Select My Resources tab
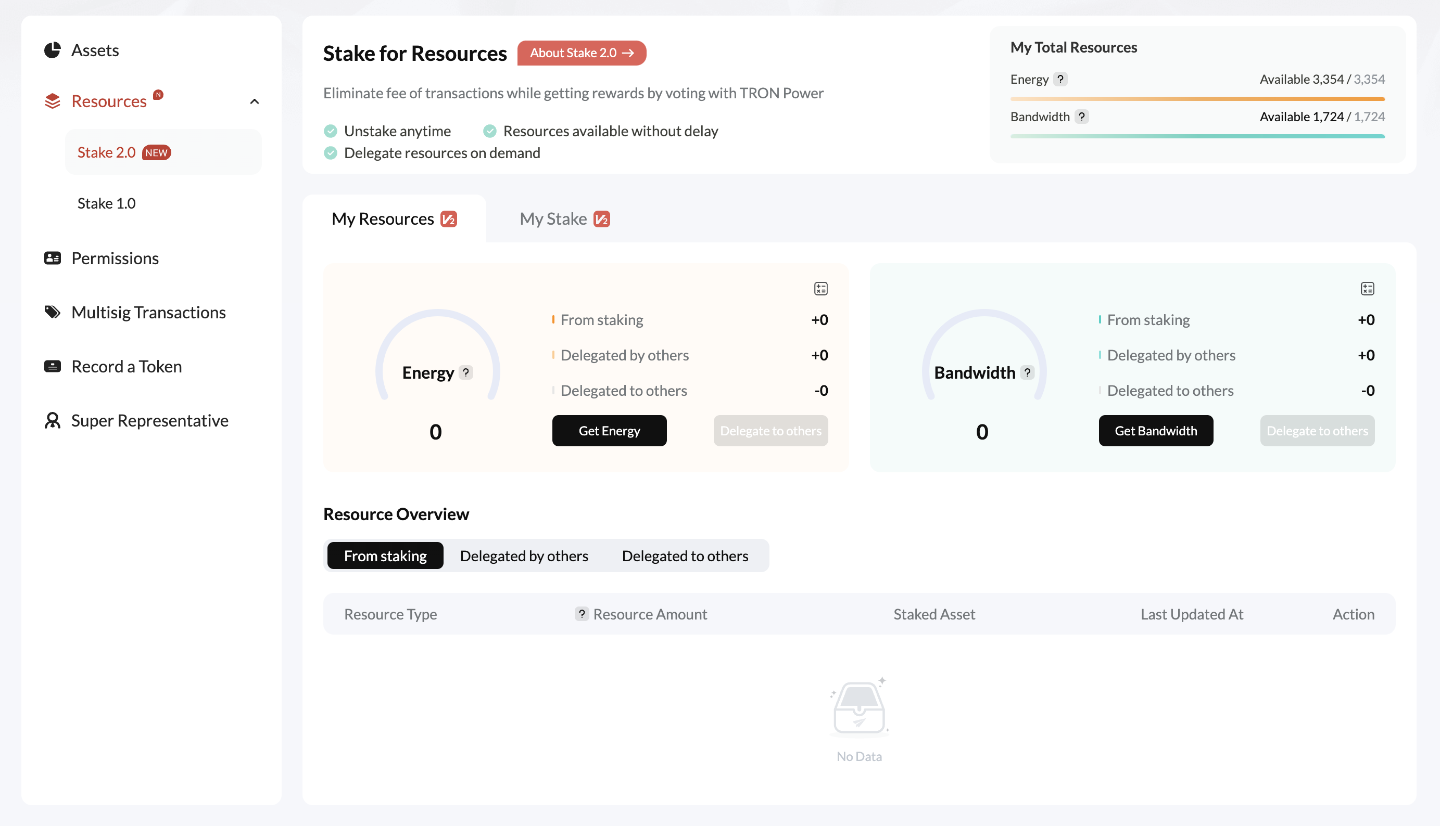Screen dimensions: 1440x826 pos(394,219)
